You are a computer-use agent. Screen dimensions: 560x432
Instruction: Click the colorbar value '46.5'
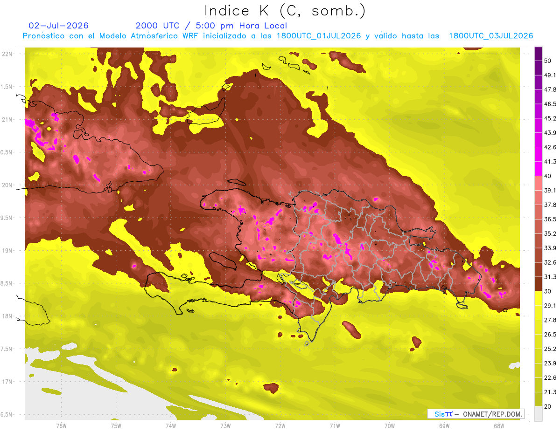pyautogui.click(x=550, y=104)
